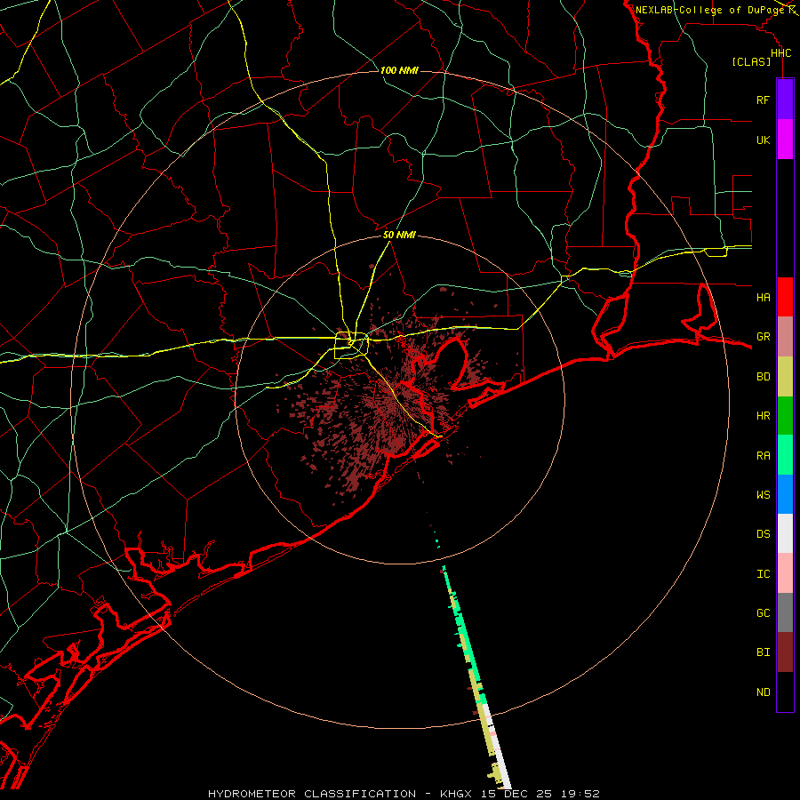Click the BI legend label
Screen dimensions: 800x800
point(763,652)
